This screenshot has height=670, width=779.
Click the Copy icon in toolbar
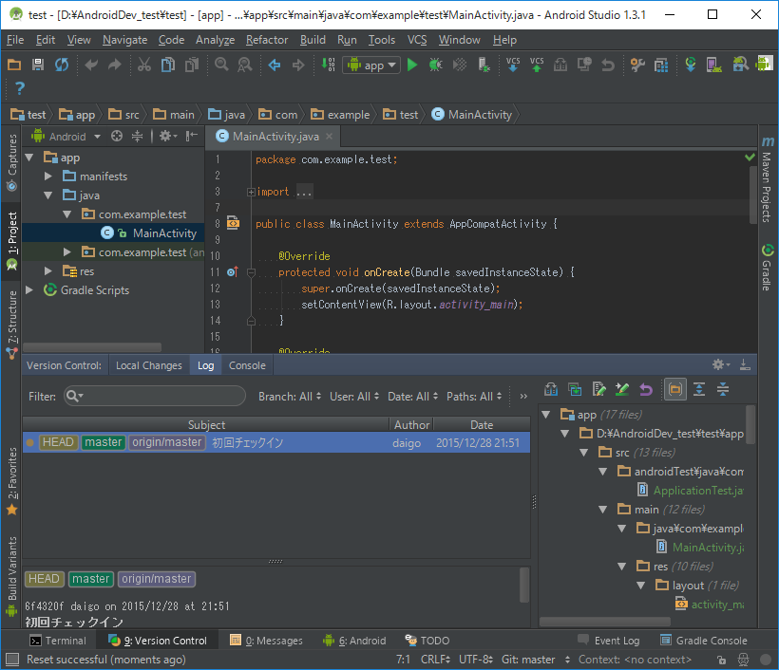pyautogui.click(x=168, y=65)
